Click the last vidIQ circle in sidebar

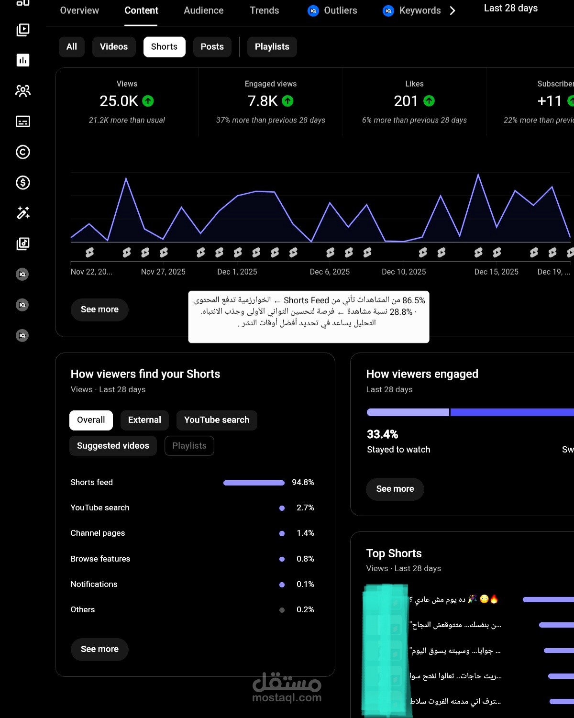click(22, 336)
